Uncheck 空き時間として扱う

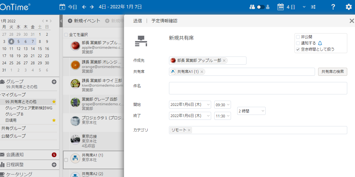[x=298, y=49]
